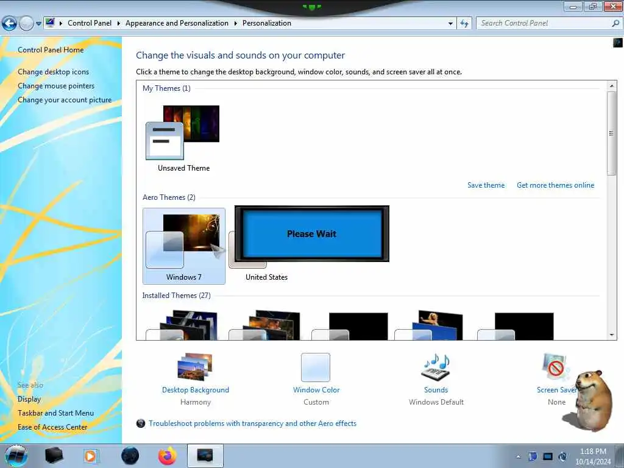This screenshot has height=468, width=624.
Task: Go back with the Back arrow button
Action: pos(9,24)
